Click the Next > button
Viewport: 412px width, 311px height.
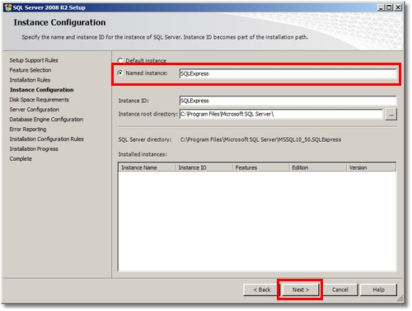pyautogui.click(x=301, y=290)
